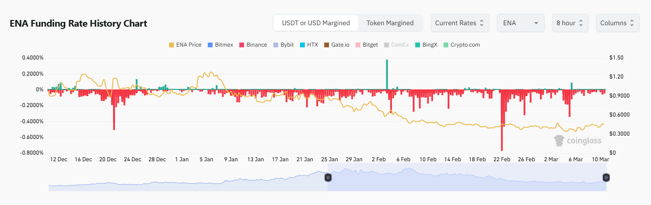651x205 pixels.
Task: Click the 25 Jan date axis label
Action: pos(329,159)
